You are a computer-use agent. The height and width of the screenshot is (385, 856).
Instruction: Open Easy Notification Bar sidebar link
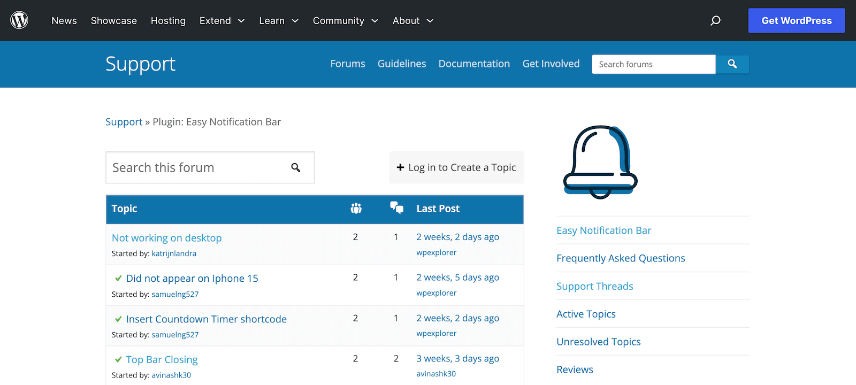[604, 230]
